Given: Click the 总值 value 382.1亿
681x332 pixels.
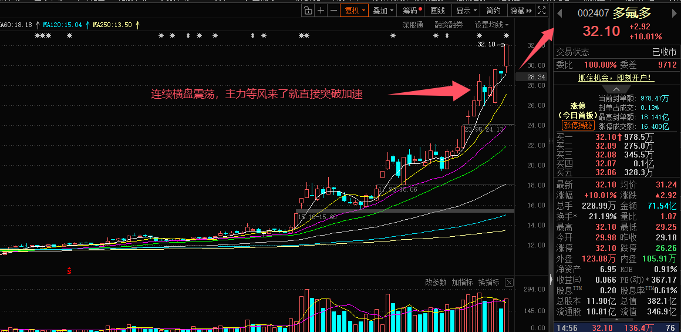Looking at the screenshot, I should [x=662, y=301].
